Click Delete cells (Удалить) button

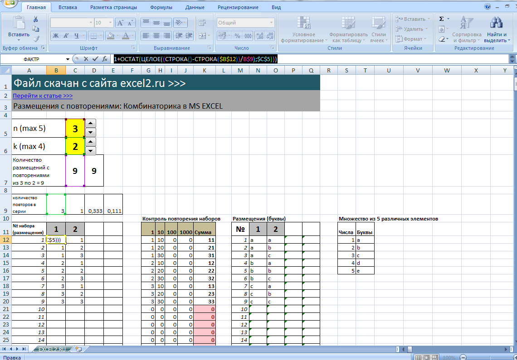tap(411, 29)
